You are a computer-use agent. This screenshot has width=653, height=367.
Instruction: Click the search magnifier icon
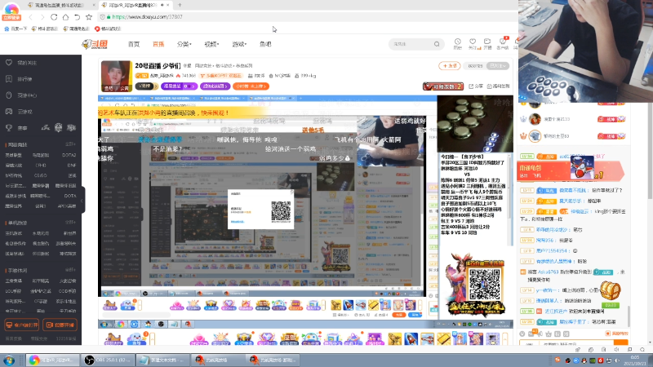(437, 44)
